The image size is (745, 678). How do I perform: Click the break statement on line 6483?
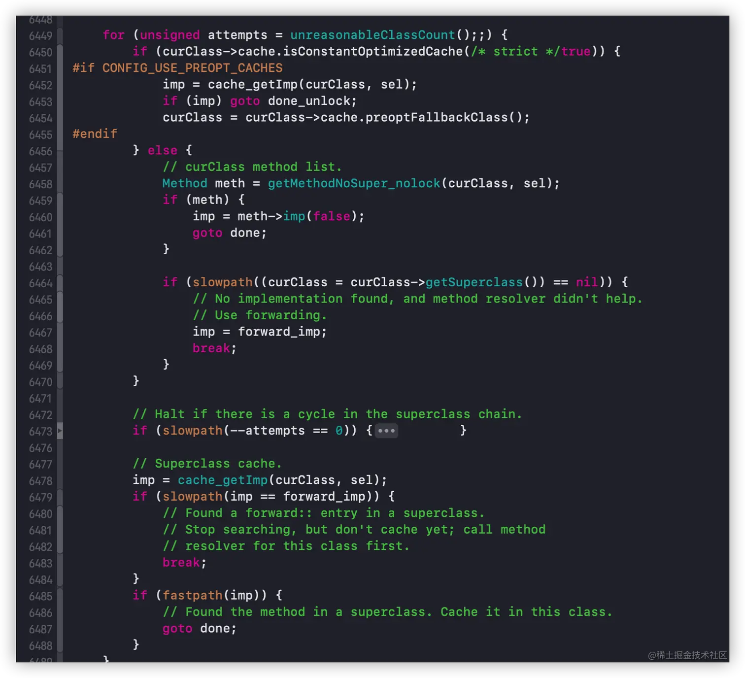point(184,563)
